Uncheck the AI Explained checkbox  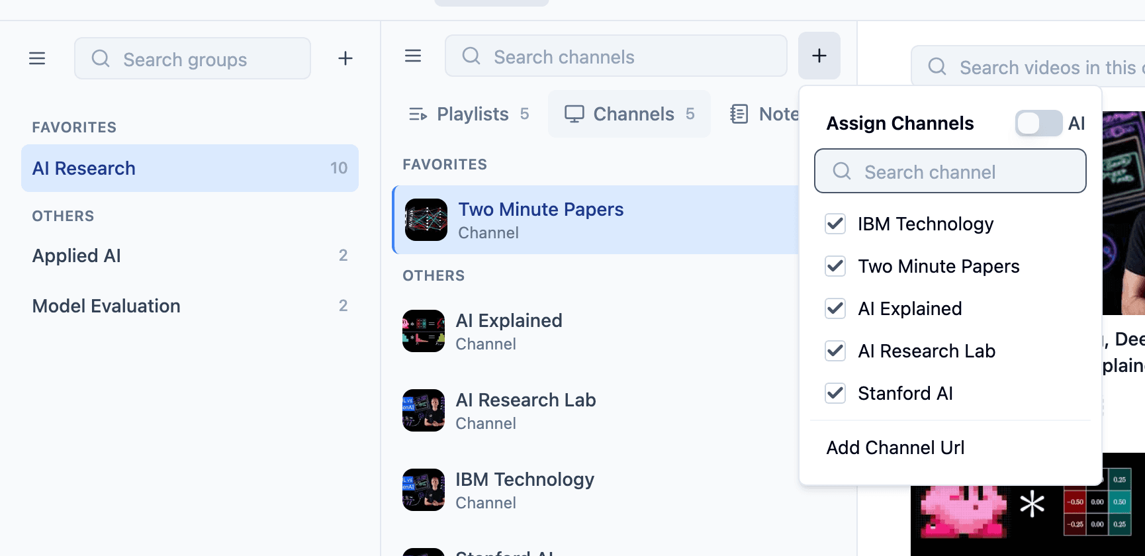(x=835, y=308)
